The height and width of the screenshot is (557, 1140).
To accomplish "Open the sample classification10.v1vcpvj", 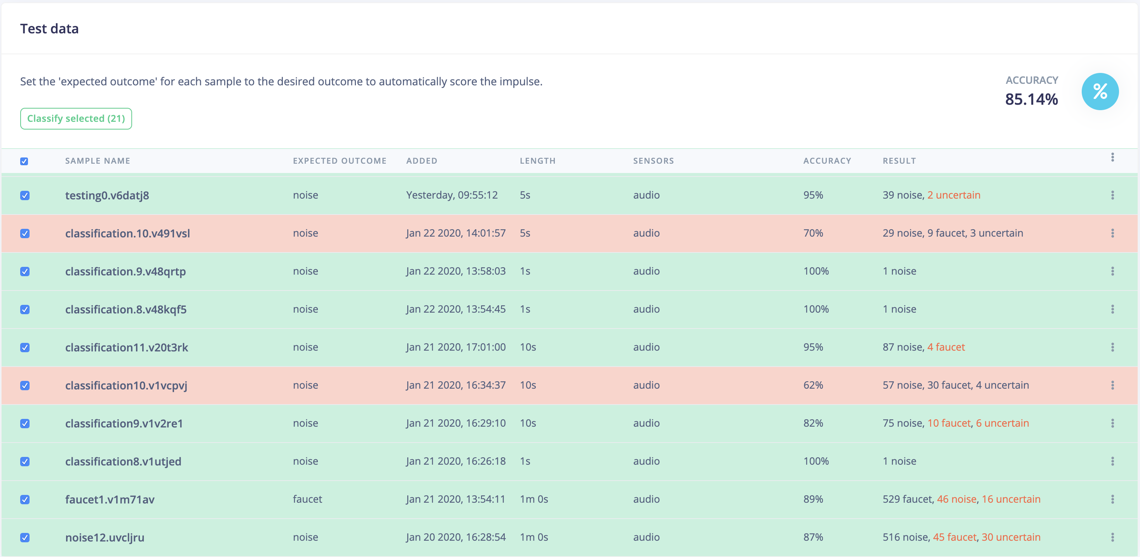I will click(x=126, y=385).
